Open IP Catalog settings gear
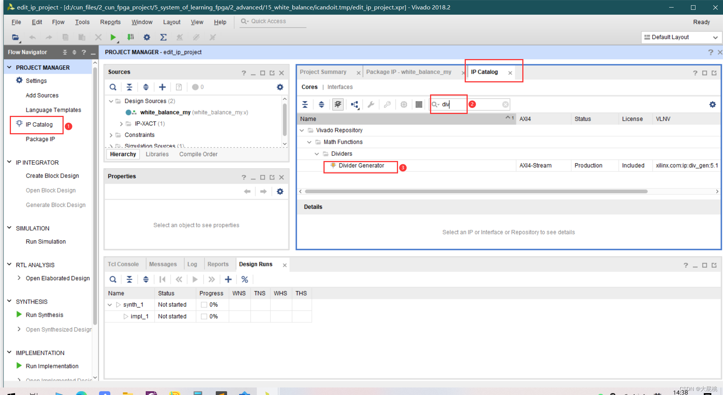Viewport: 723px width, 395px height. tap(712, 105)
